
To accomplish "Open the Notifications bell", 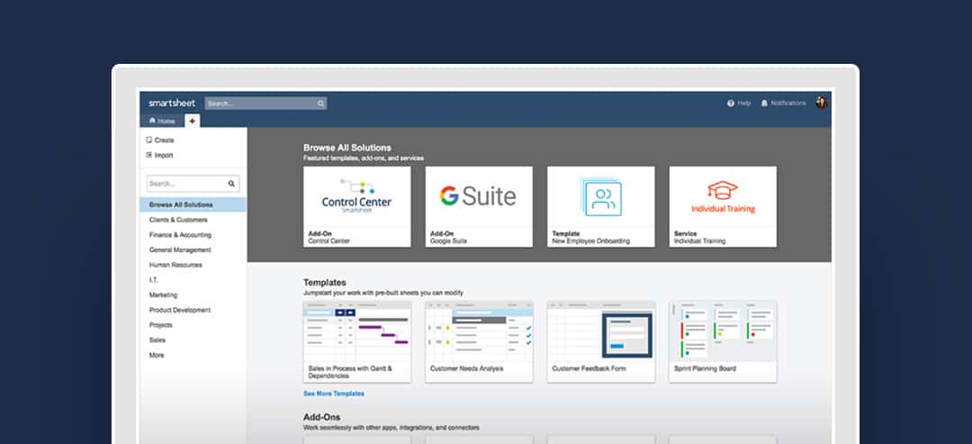I will tap(764, 103).
